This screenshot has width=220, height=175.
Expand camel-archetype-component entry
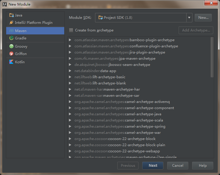[x=70, y=108]
